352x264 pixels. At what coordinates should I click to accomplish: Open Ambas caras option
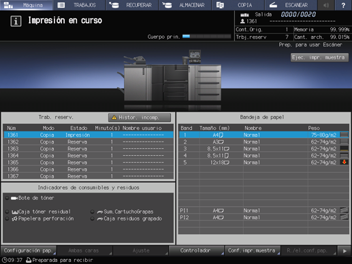click(x=84, y=250)
